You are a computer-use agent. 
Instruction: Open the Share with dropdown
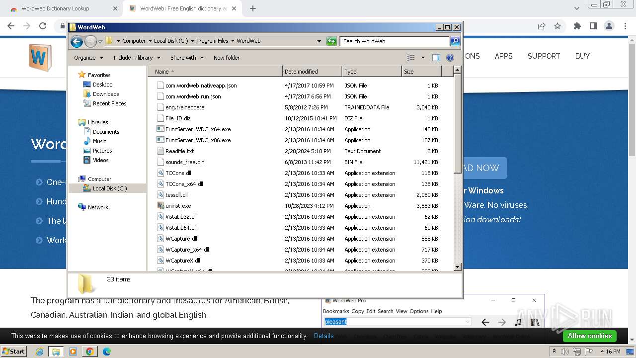[x=187, y=58]
